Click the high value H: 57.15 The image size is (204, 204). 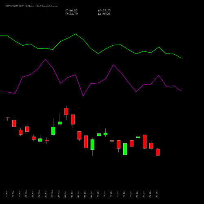point(104,11)
